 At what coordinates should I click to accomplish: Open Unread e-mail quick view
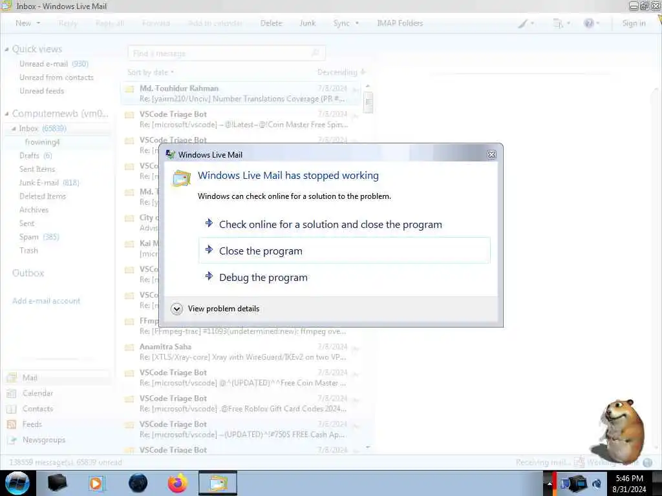coord(54,64)
